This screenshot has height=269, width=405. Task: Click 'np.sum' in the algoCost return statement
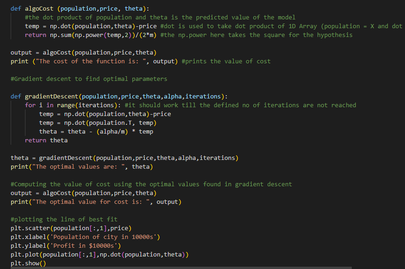coord(61,35)
